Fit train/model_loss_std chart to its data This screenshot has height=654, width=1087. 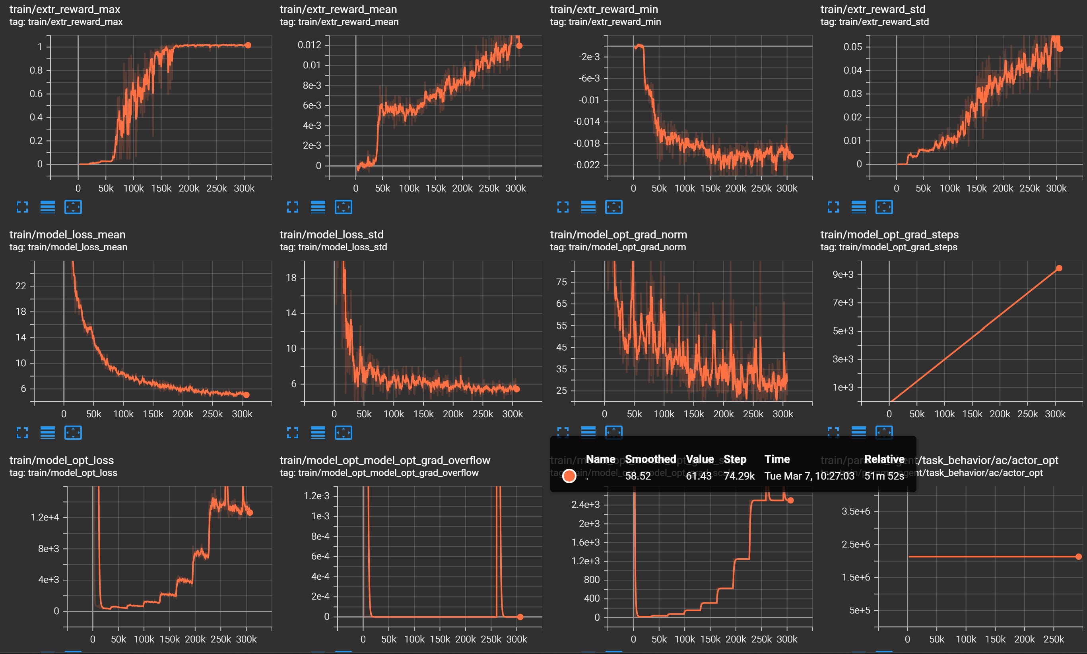tap(344, 432)
